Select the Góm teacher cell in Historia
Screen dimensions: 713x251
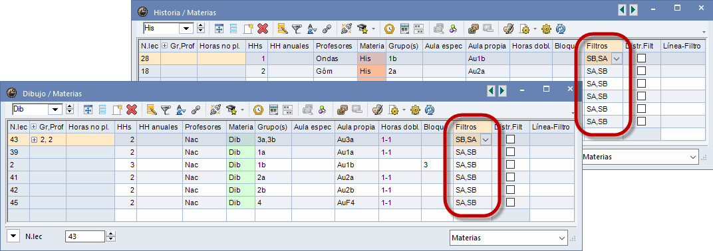coord(336,71)
